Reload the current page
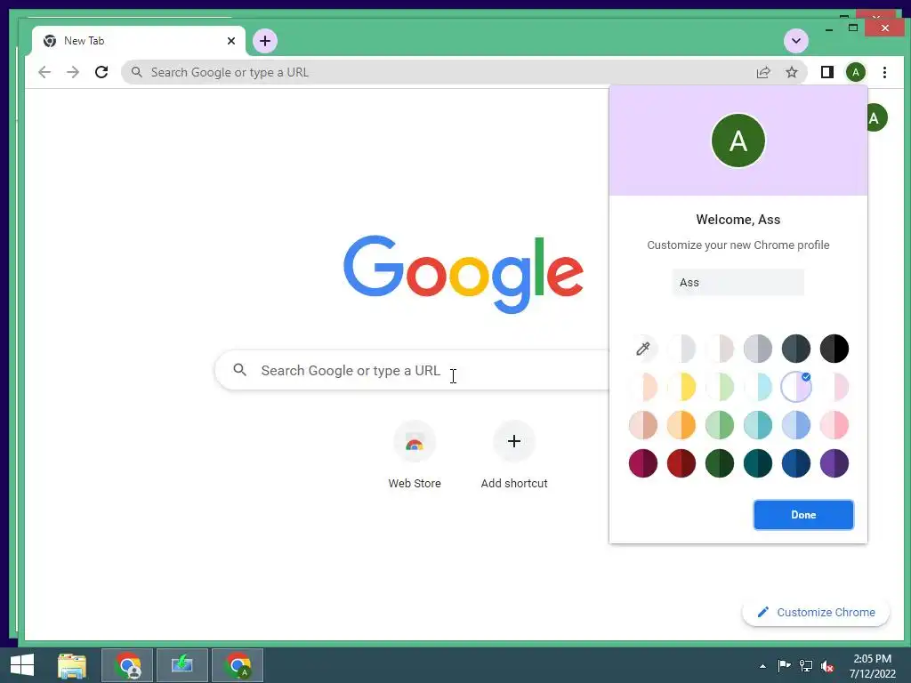This screenshot has width=911, height=683. [x=101, y=72]
